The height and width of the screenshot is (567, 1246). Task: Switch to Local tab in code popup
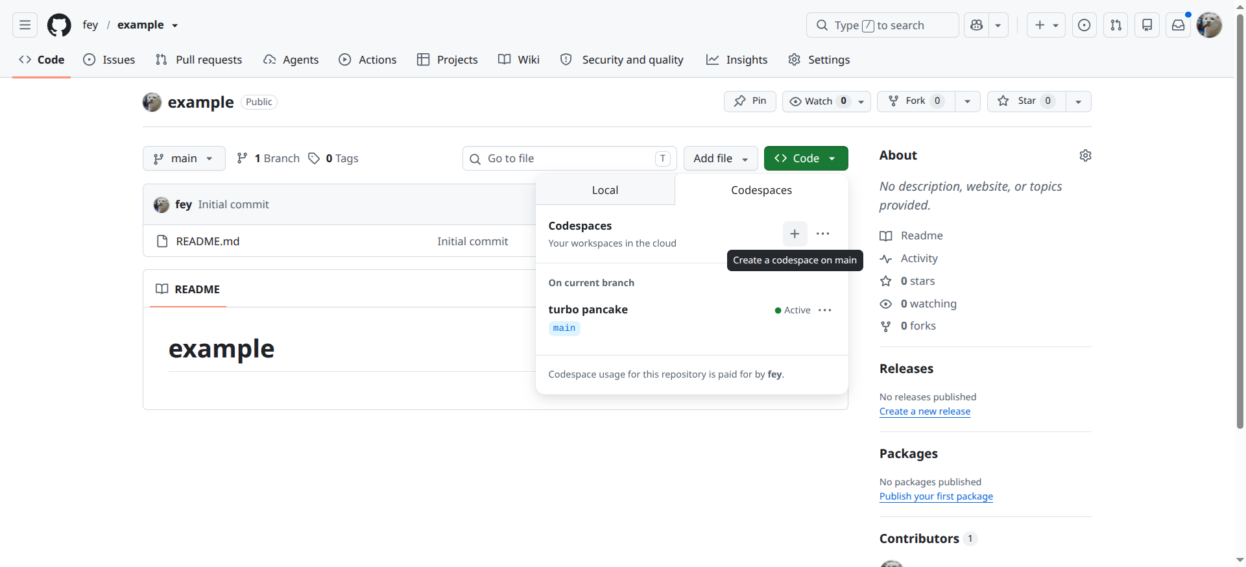pos(605,190)
